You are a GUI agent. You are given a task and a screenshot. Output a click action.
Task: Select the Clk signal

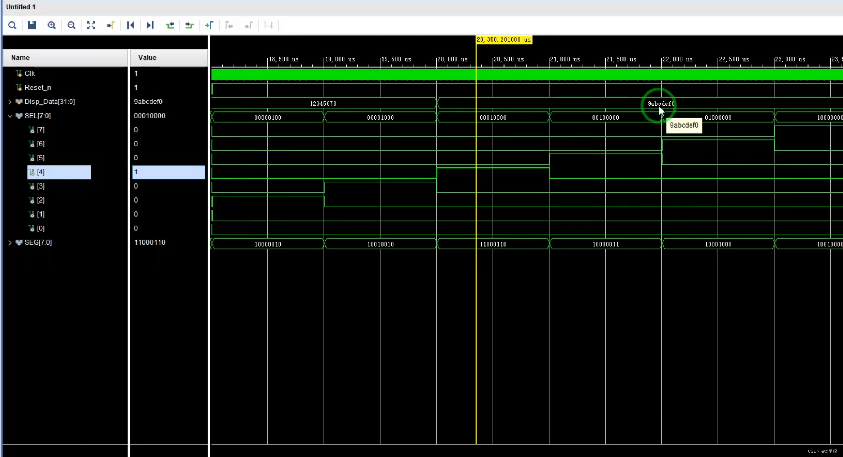pos(30,74)
